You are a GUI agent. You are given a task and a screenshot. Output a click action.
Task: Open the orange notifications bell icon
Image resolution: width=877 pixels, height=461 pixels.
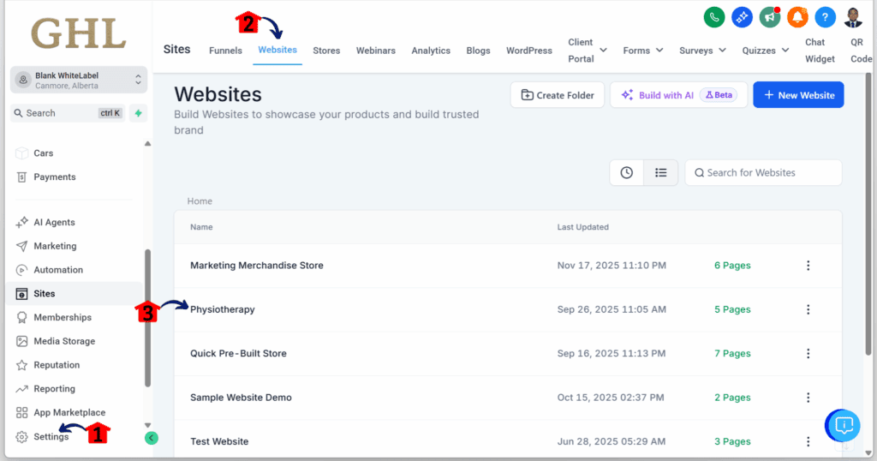797,16
